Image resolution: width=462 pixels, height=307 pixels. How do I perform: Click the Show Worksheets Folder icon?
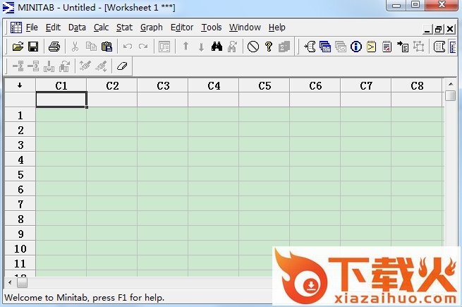pyautogui.click(x=325, y=47)
